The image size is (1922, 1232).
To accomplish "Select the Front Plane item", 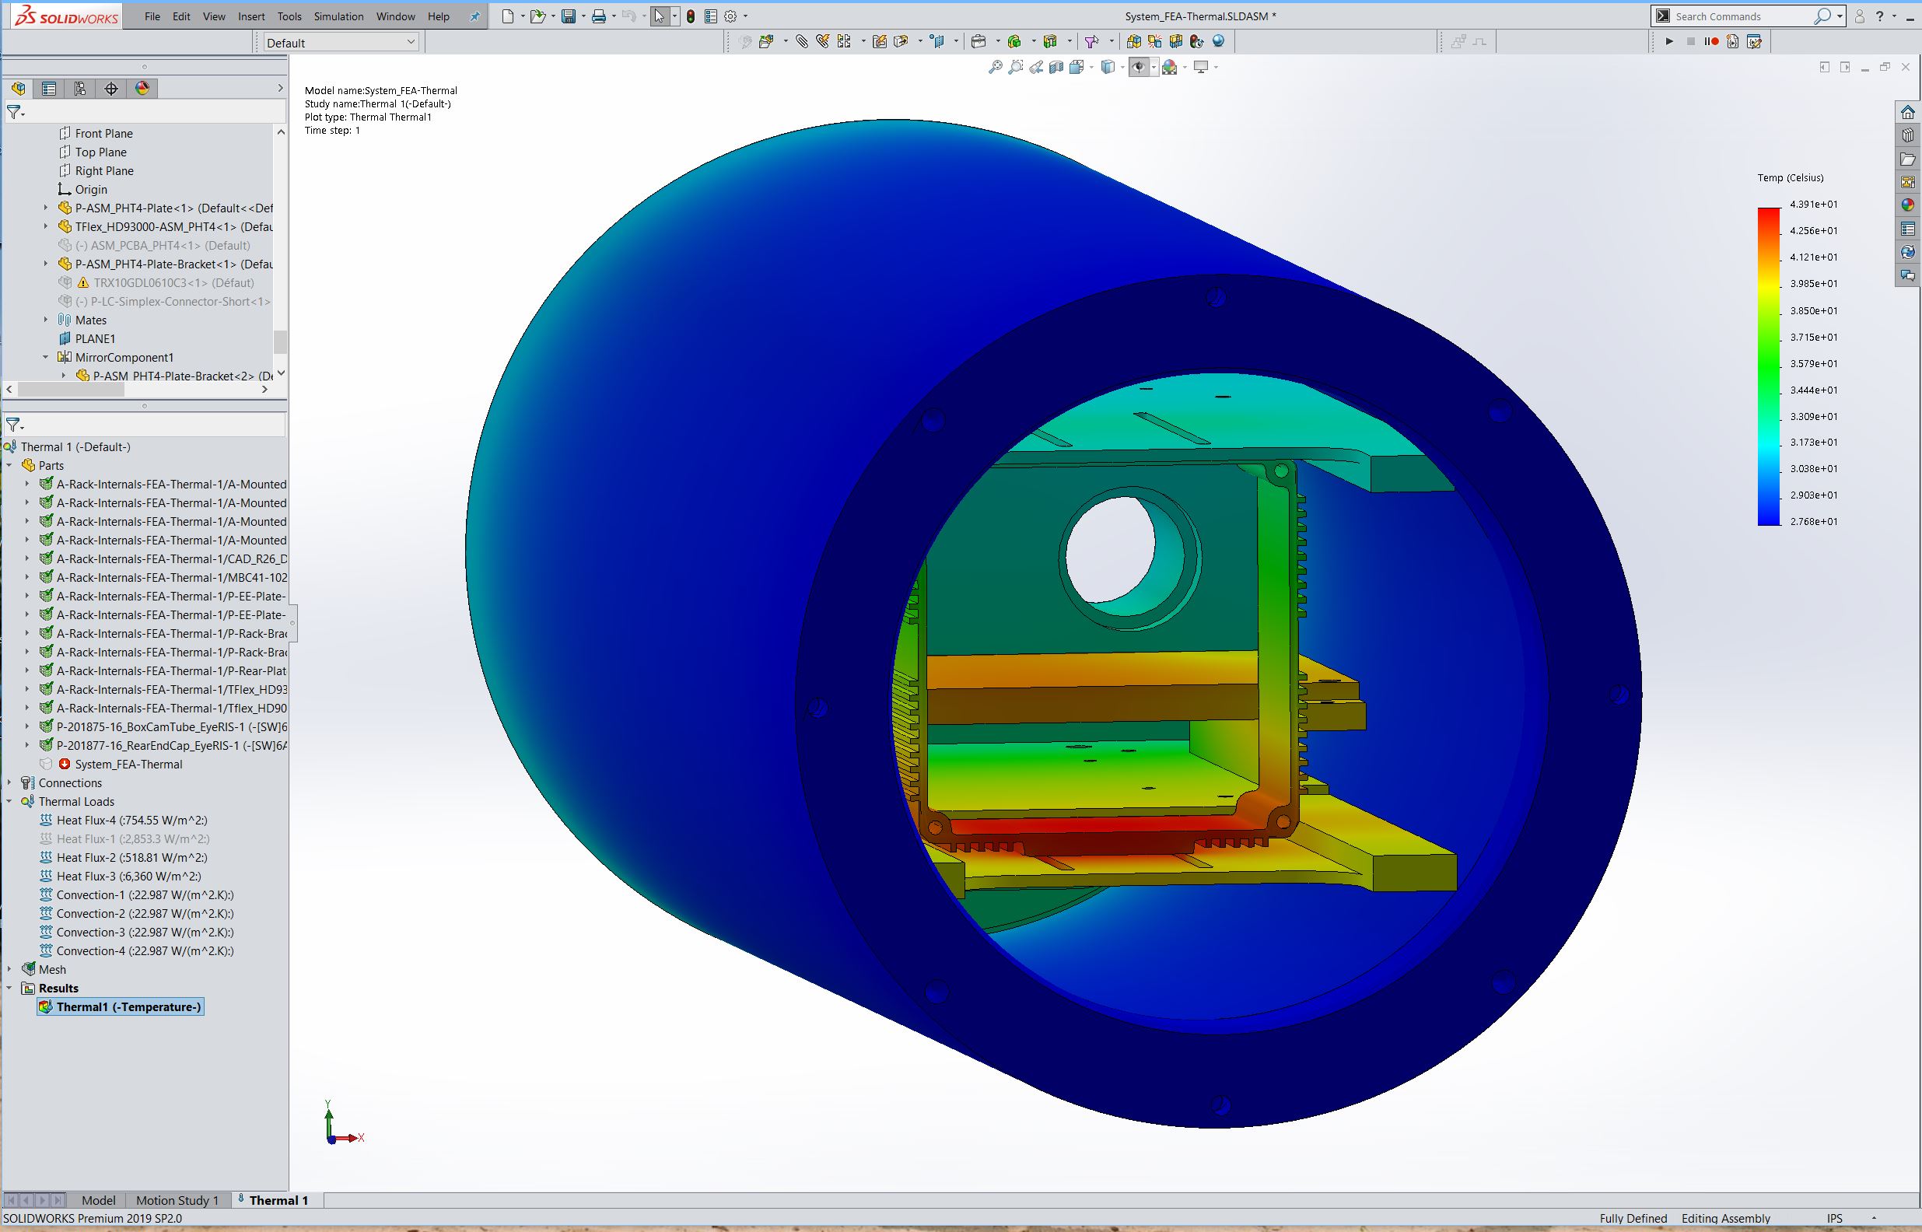I will (x=96, y=134).
